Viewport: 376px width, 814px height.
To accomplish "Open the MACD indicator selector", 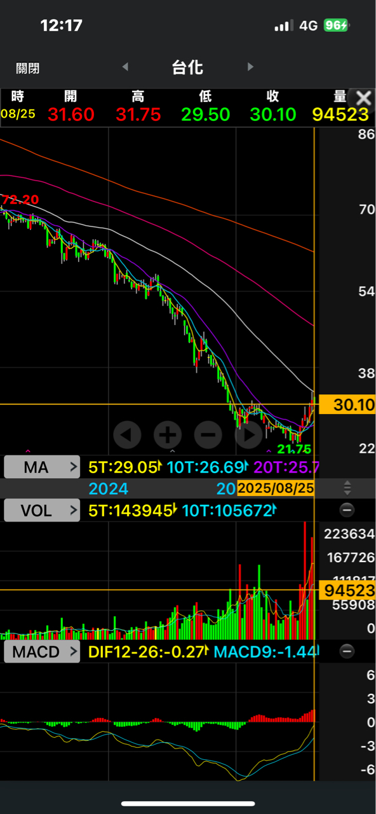I will [42, 651].
